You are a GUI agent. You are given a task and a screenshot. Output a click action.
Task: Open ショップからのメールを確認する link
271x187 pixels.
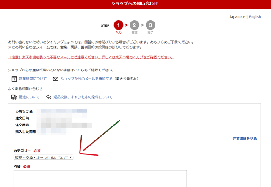coord(86,79)
